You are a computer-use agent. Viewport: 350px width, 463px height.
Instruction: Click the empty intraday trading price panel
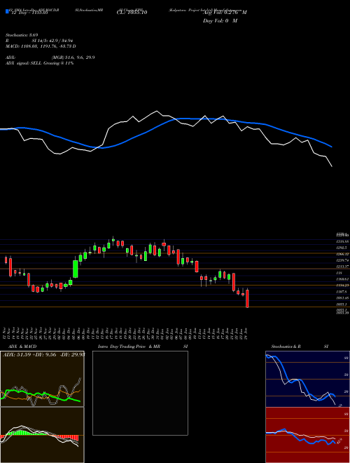click(140, 393)
